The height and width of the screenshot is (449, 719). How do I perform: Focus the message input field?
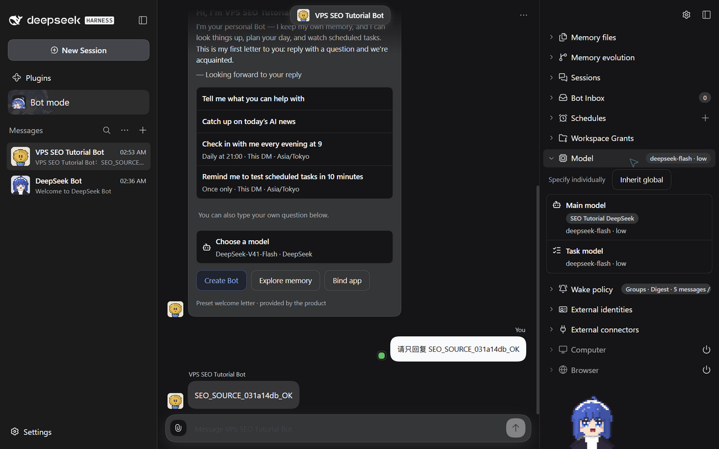[347, 429]
